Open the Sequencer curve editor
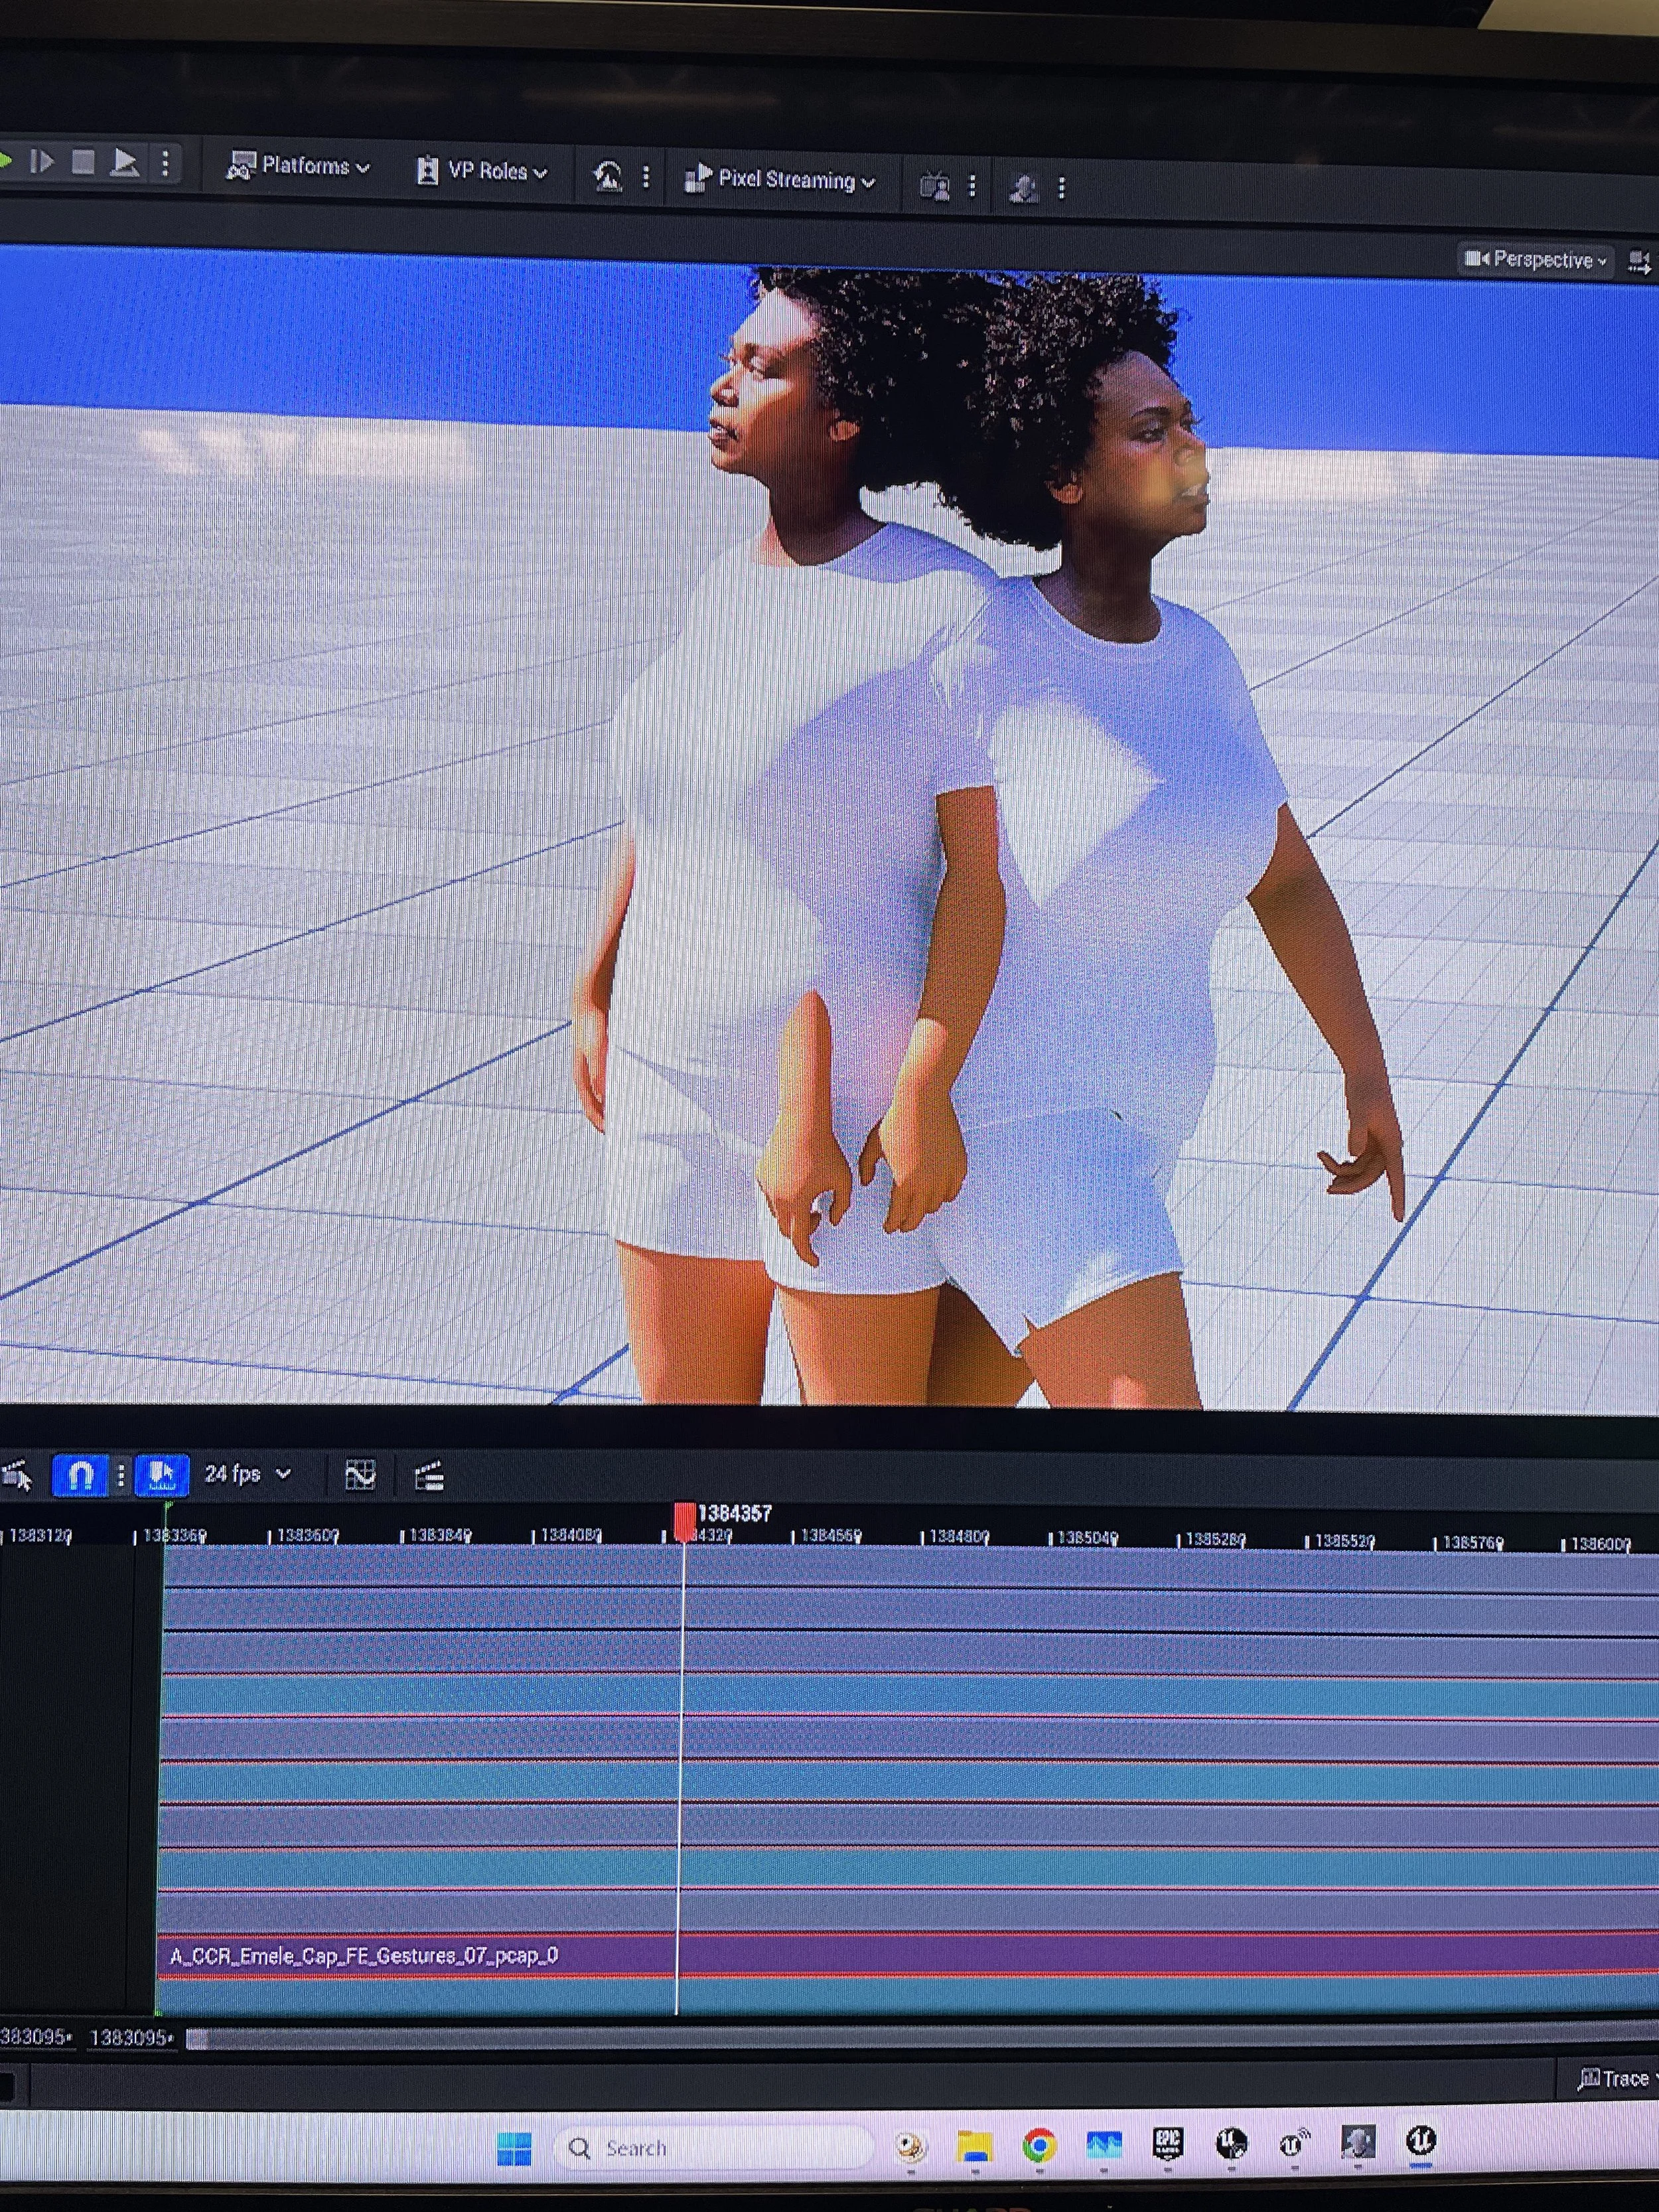 (360, 1475)
